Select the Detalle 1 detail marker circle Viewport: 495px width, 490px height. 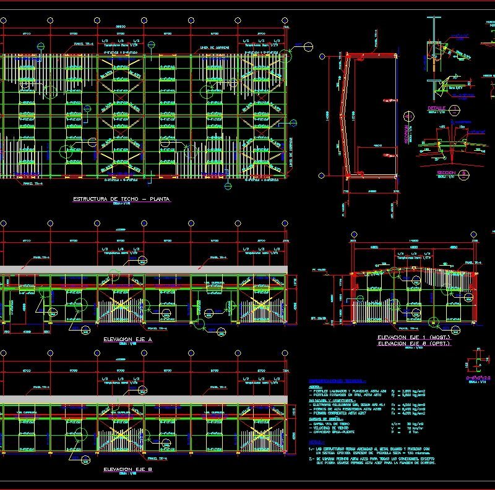click(x=455, y=109)
